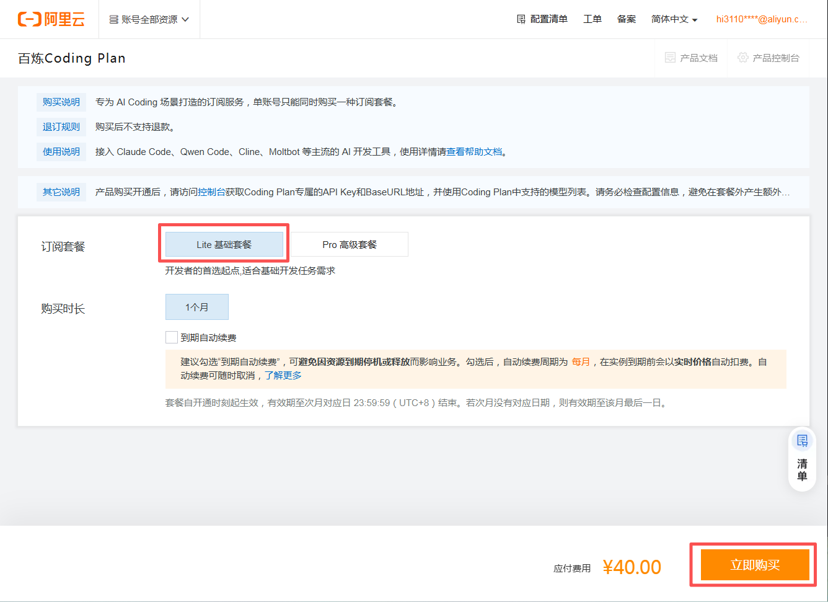Expand the 账号全部资源 dropdown
The width and height of the screenshot is (828, 602).
click(x=149, y=19)
